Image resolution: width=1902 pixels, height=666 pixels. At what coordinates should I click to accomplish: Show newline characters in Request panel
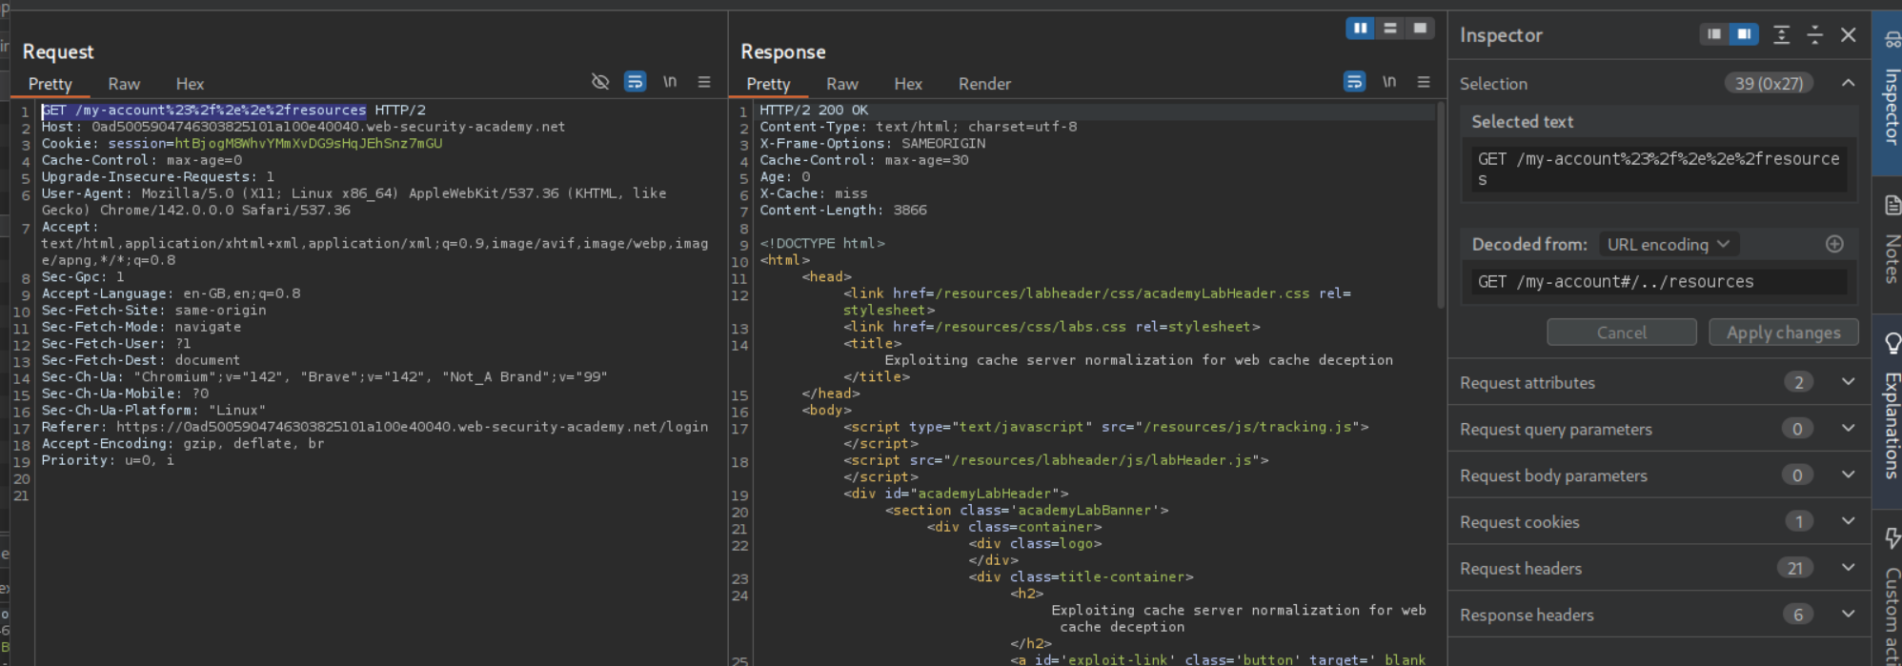coord(670,82)
